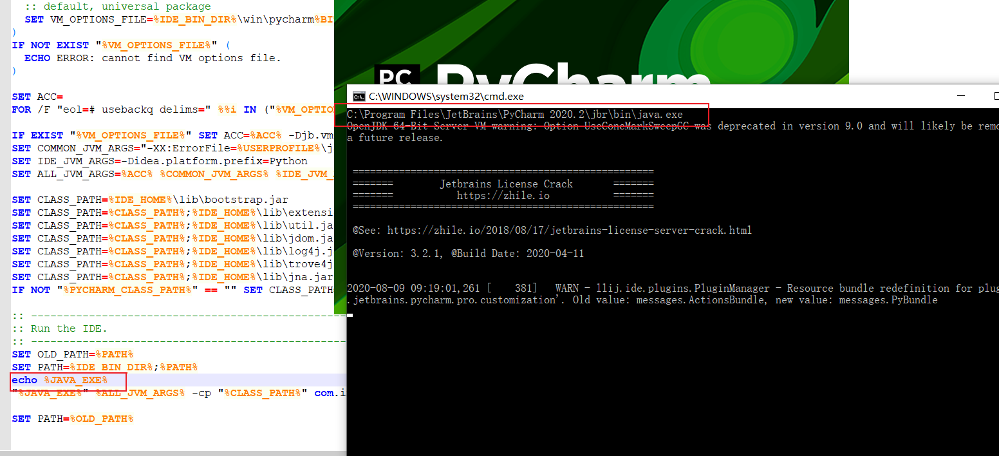
Task: Click the 'SET PATH=%IDE_BIN_DIR%;%PATH%' line
Action: click(105, 367)
